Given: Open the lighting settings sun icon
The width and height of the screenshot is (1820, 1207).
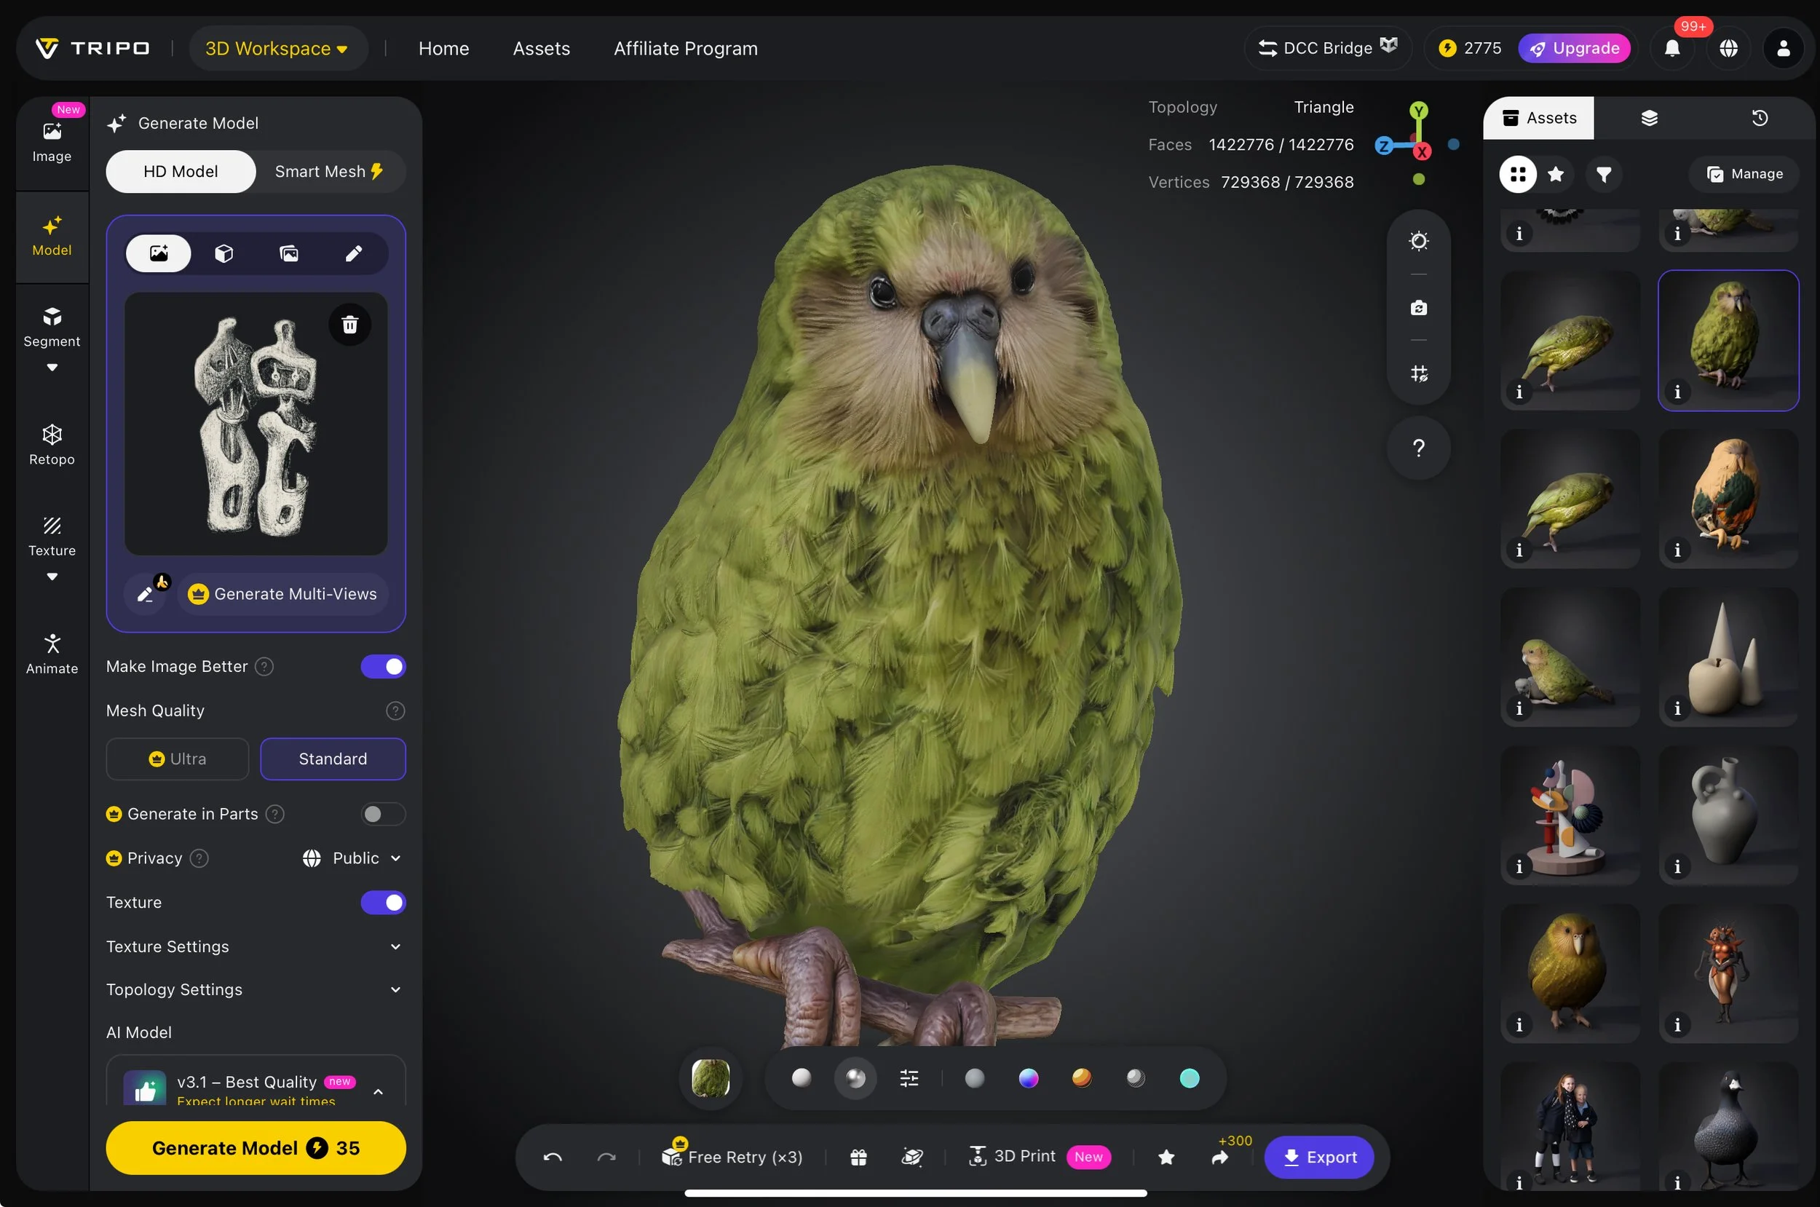Looking at the screenshot, I should [1418, 241].
